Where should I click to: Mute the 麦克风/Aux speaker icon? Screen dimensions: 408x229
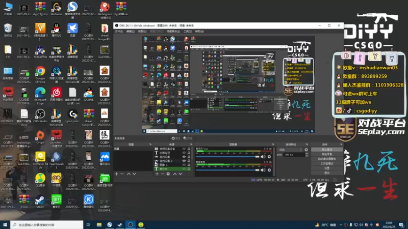[x=263, y=157]
